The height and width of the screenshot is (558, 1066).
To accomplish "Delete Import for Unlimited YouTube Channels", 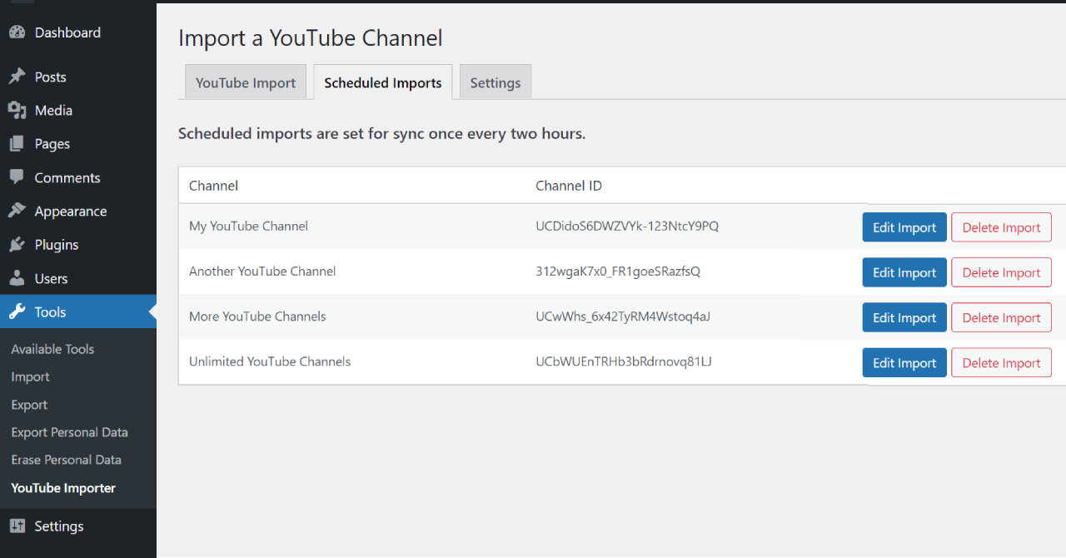I will click(x=1002, y=362).
